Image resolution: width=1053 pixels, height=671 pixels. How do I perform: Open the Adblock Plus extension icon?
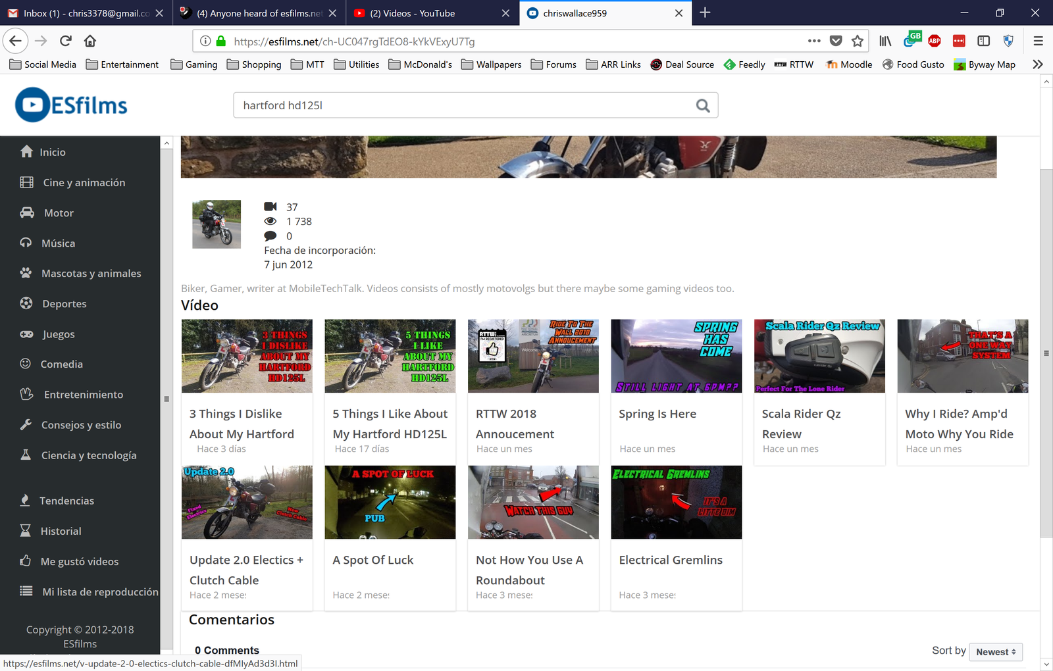[x=935, y=41]
